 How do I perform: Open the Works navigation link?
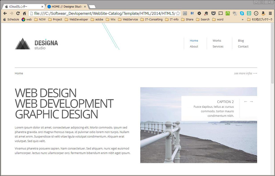217,41
